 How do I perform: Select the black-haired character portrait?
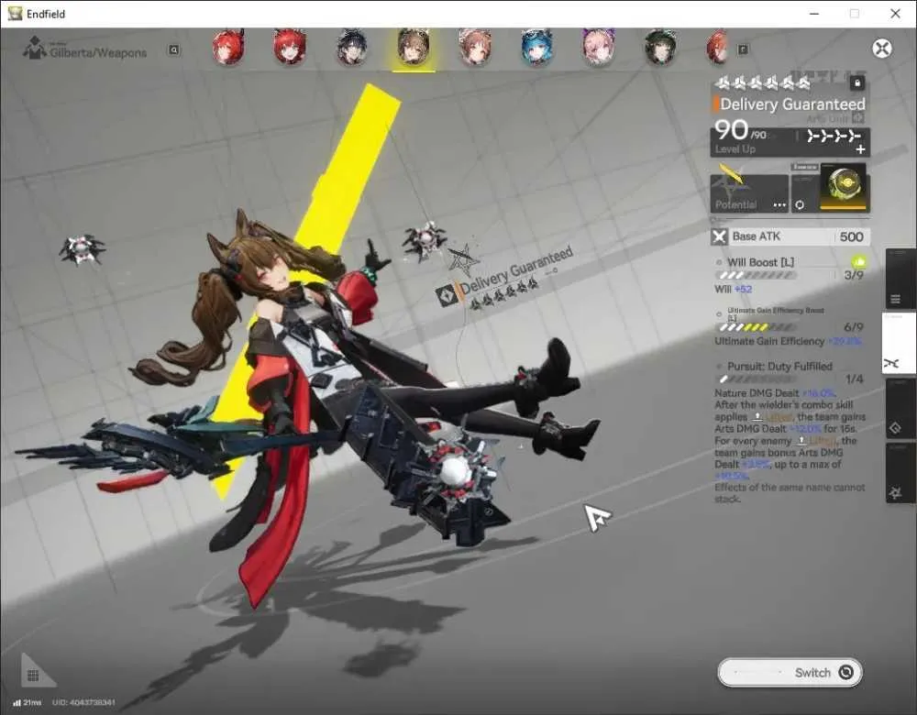(x=352, y=48)
